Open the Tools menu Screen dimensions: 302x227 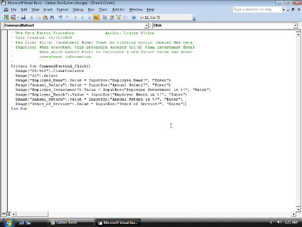click(103, 10)
